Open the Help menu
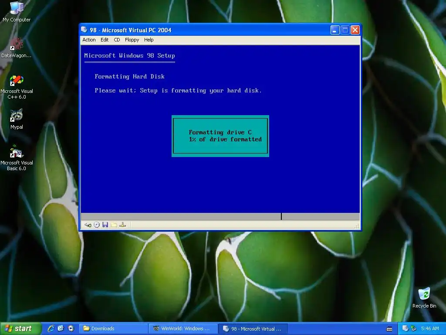 [149, 40]
